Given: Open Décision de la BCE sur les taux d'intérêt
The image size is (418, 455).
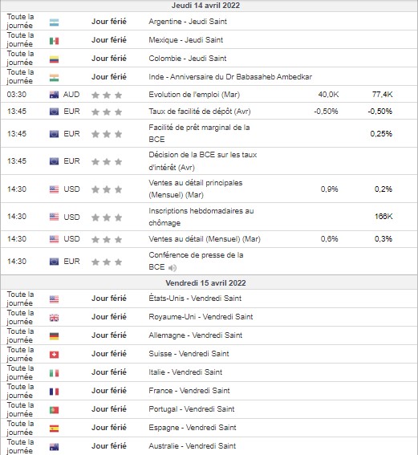Looking at the screenshot, I should [x=203, y=161].
